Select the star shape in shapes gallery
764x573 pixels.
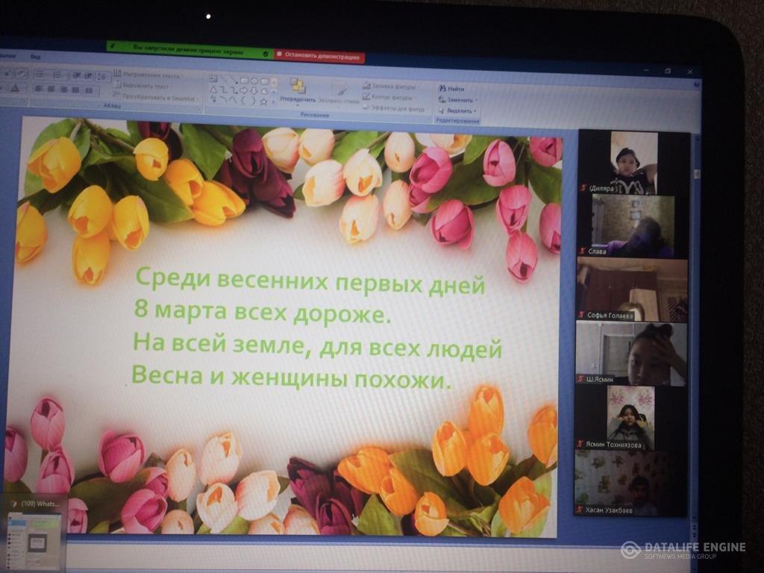coord(263,101)
